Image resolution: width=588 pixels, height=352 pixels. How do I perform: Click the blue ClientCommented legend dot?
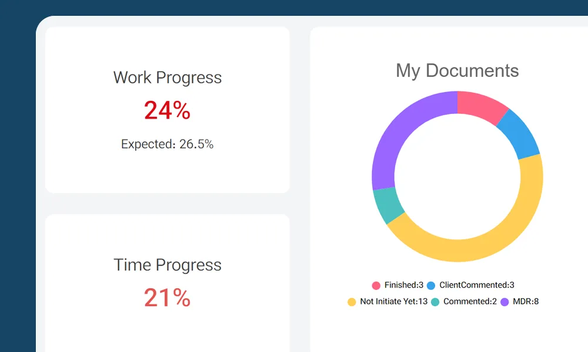(x=431, y=286)
